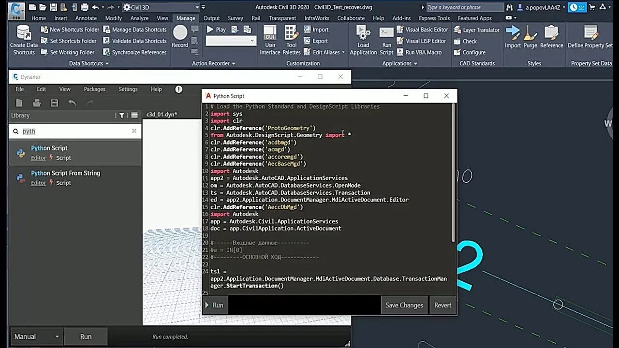
Task: Click the search binoculars icon
Action: click(509, 7)
